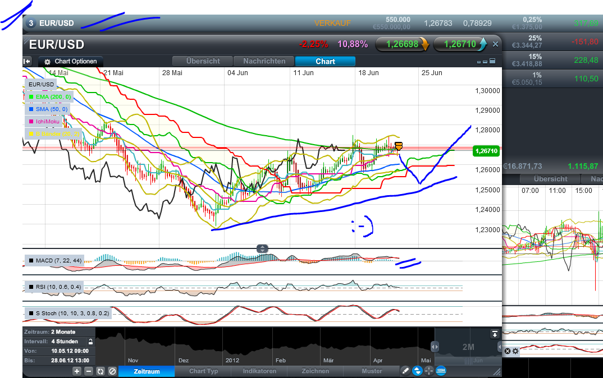Click the green 1,26710 price label on the axis

pyautogui.click(x=486, y=151)
